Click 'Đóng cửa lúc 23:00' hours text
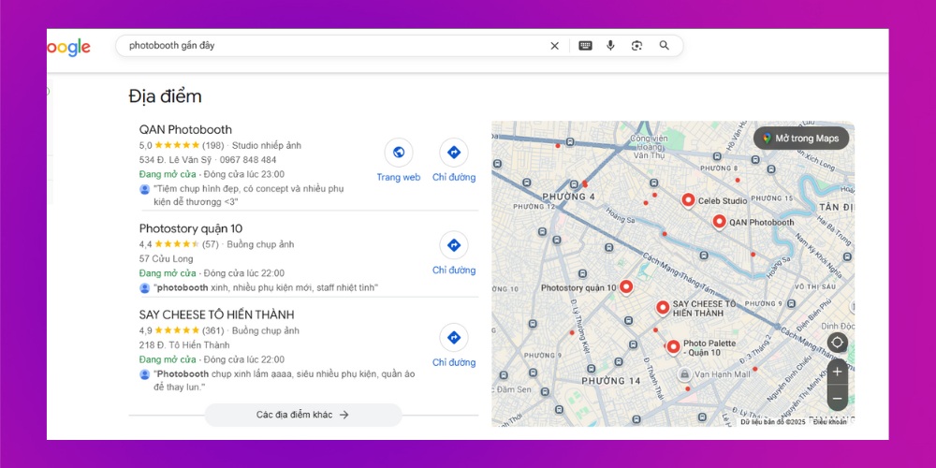 (243, 174)
